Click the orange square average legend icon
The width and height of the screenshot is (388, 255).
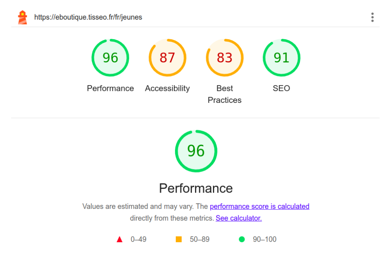tap(179, 239)
